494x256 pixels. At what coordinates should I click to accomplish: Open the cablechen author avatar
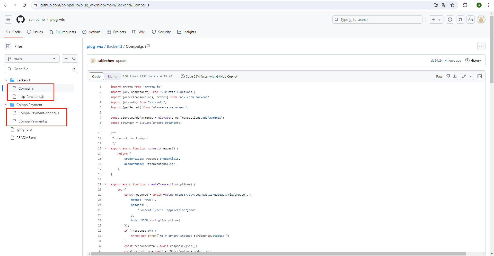pos(93,61)
